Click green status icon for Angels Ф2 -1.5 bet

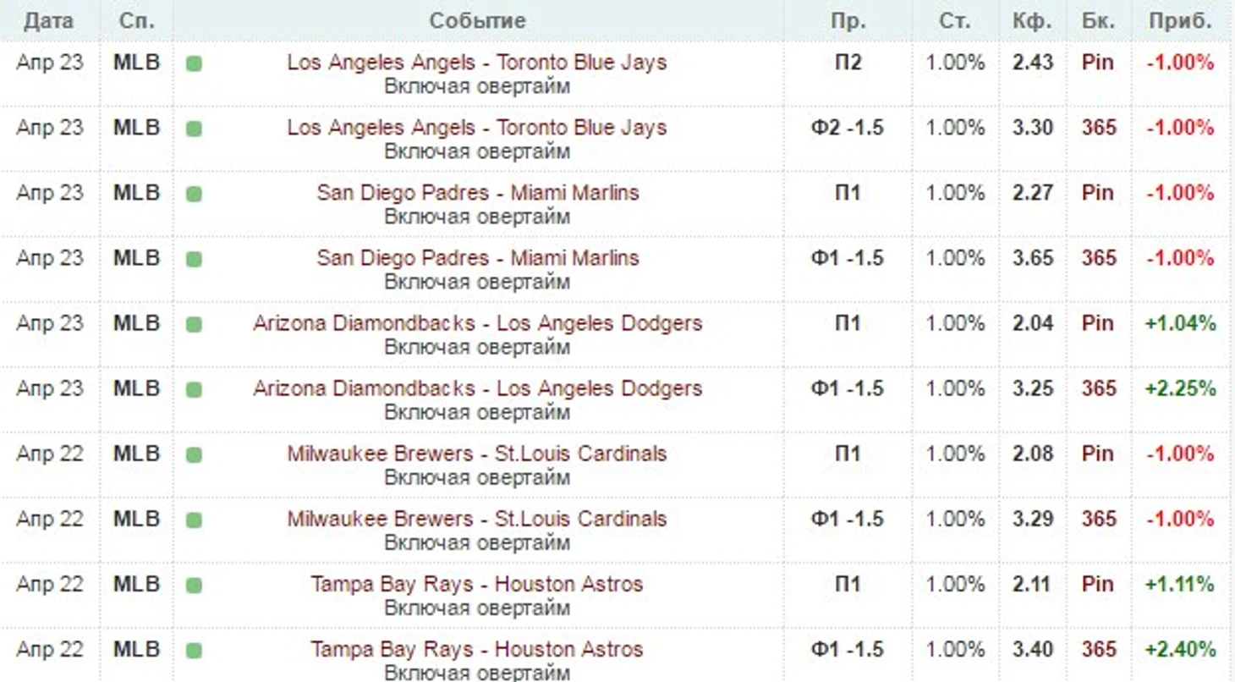click(x=194, y=129)
